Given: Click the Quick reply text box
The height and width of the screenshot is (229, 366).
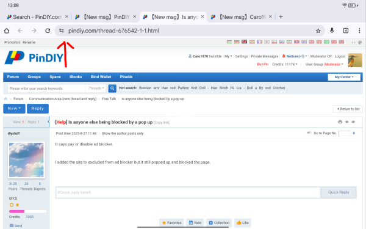Looking at the screenshot, I should coord(188,192).
